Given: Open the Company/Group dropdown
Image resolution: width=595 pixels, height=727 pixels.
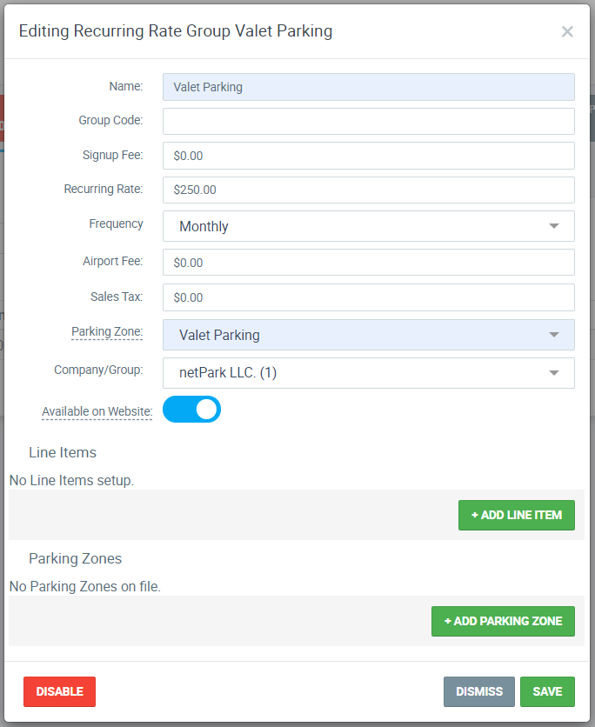Looking at the screenshot, I should (368, 372).
